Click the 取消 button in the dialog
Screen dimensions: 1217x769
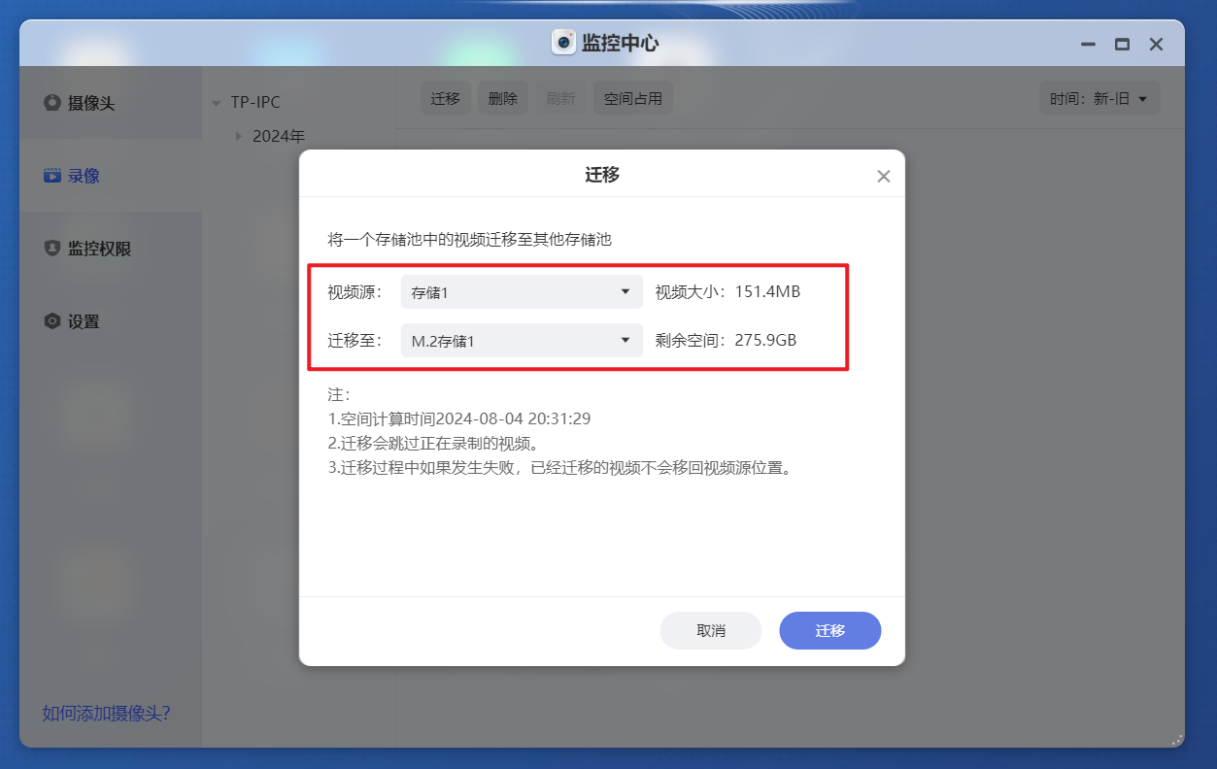(x=710, y=630)
